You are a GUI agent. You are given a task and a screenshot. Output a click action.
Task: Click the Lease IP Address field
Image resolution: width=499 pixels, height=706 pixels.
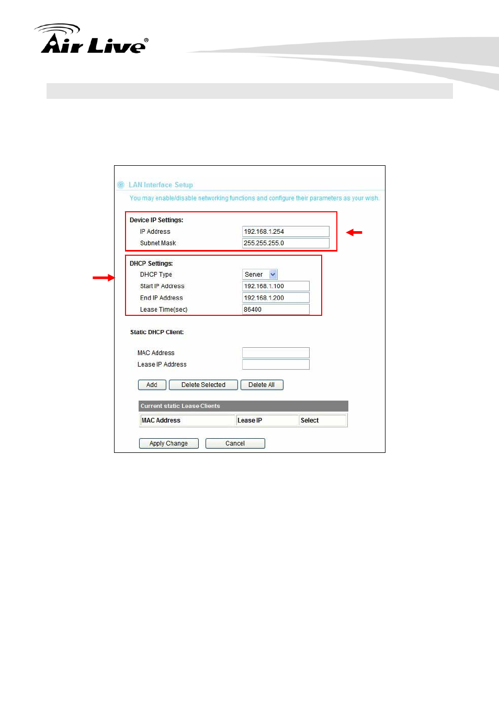pyautogui.click(x=276, y=365)
